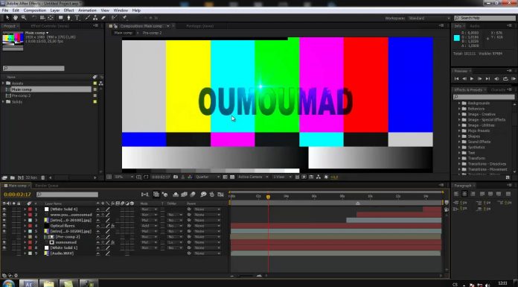Toggle audio mute in Preview panel
518x287 pixels.
pyautogui.click(x=496, y=79)
